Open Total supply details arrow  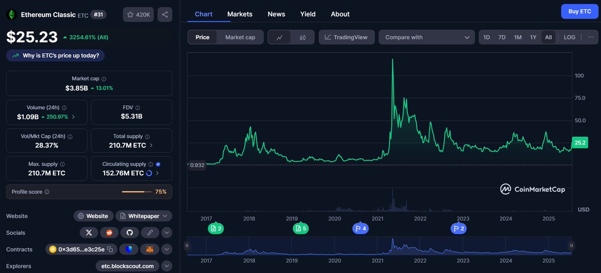tap(152, 145)
